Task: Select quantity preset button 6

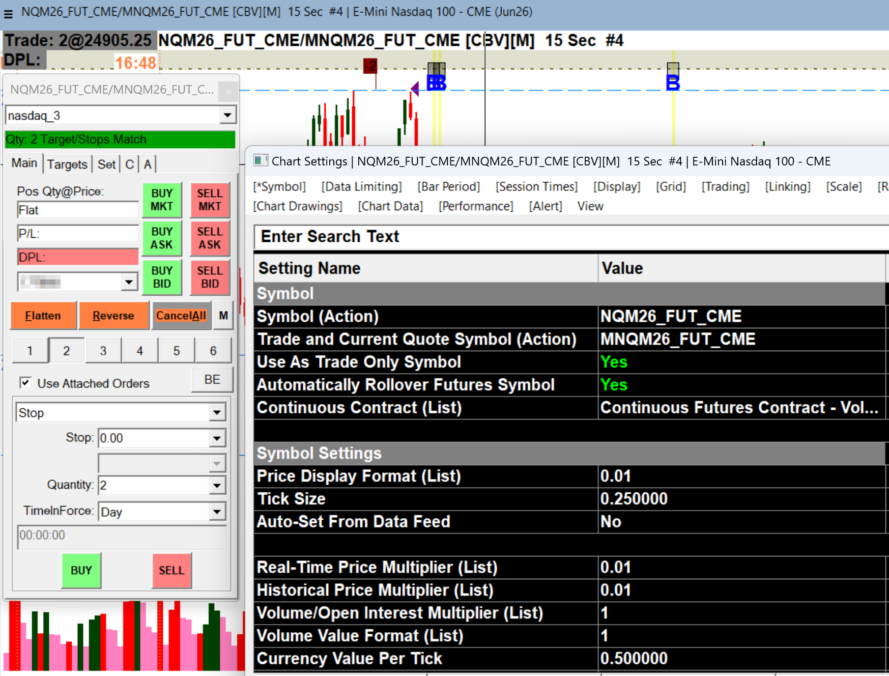Action: [x=213, y=350]
